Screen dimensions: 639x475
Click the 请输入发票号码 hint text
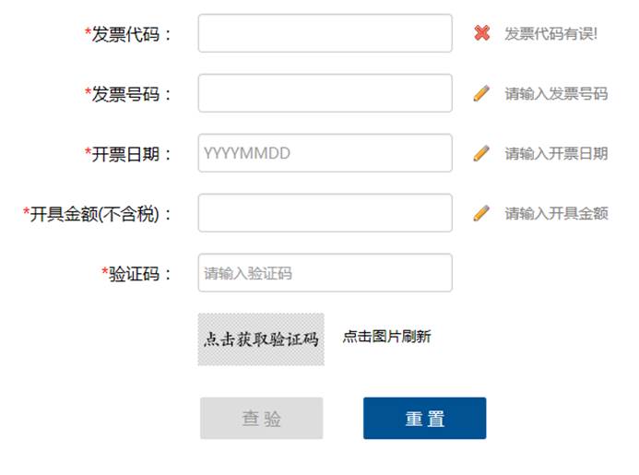pos(556,94)
